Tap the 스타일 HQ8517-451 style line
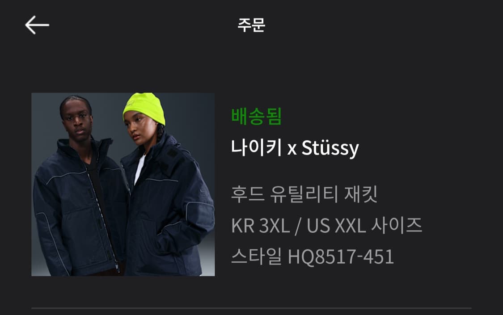The image size is (503, 315). tap(313, 256)
